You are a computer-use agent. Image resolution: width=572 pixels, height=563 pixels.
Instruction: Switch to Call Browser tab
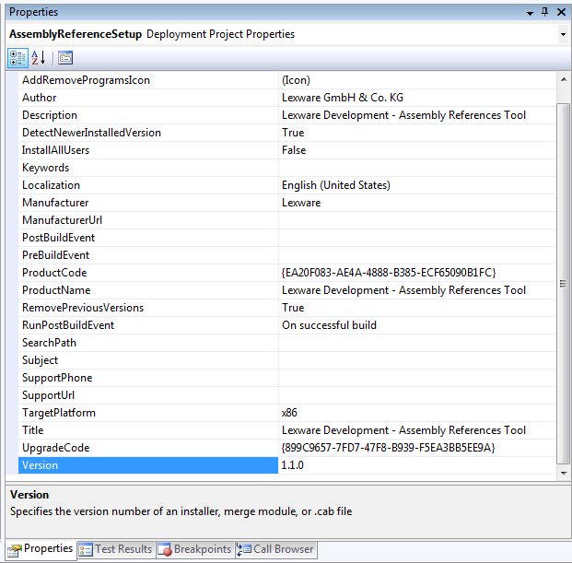coord(276,549)
